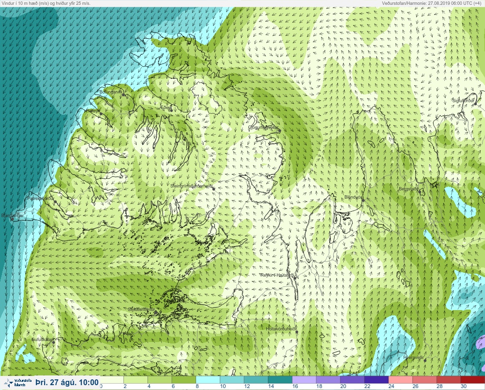Click the Bergstaðir station marker
485x390 pixels.
pos(420,191)
